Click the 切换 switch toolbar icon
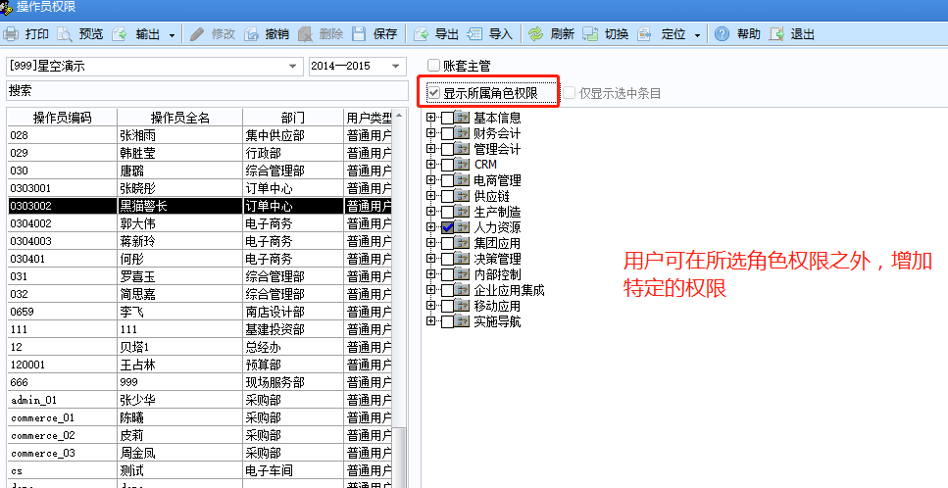The height and width of the screenshot is (488, 948). coord(590,34)
